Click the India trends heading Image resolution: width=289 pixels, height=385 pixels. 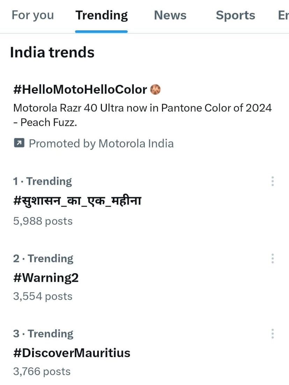52,53
